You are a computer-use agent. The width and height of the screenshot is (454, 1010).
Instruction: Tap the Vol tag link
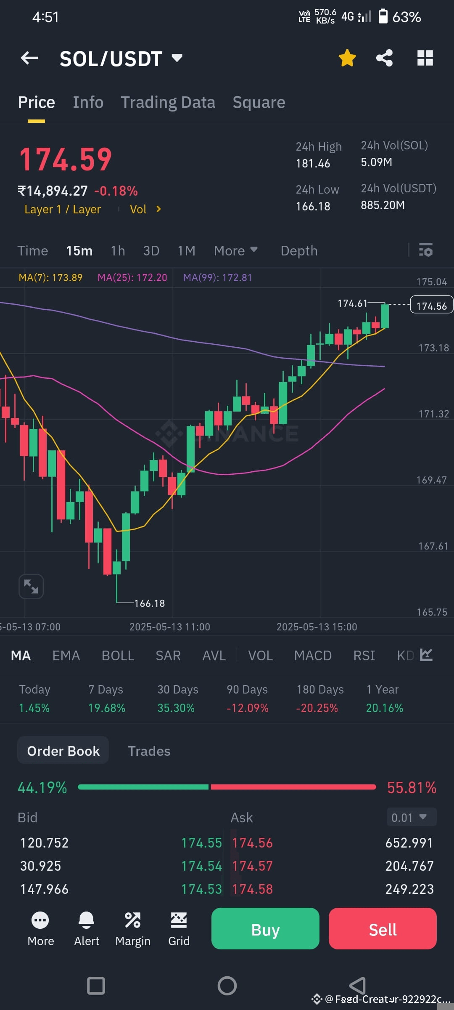point(138,209)
